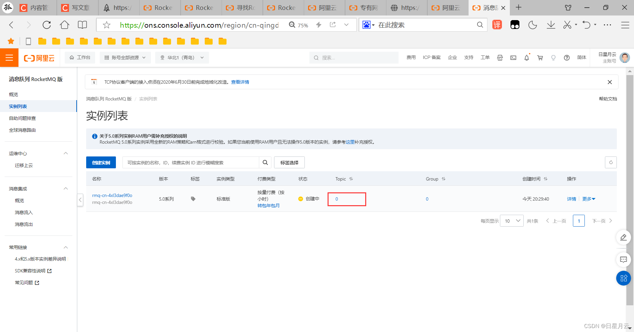Reload the browser page
This screenshot has height=332, width=634.
coord(47,25)
